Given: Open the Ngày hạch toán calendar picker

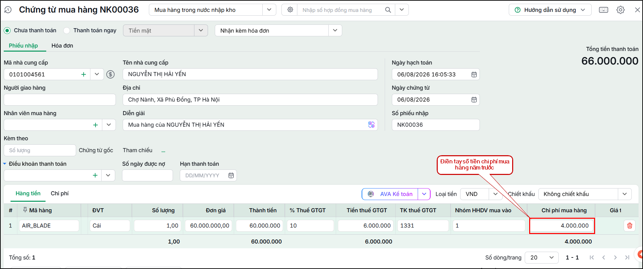Looking at the screenshot, I should 474,74.
